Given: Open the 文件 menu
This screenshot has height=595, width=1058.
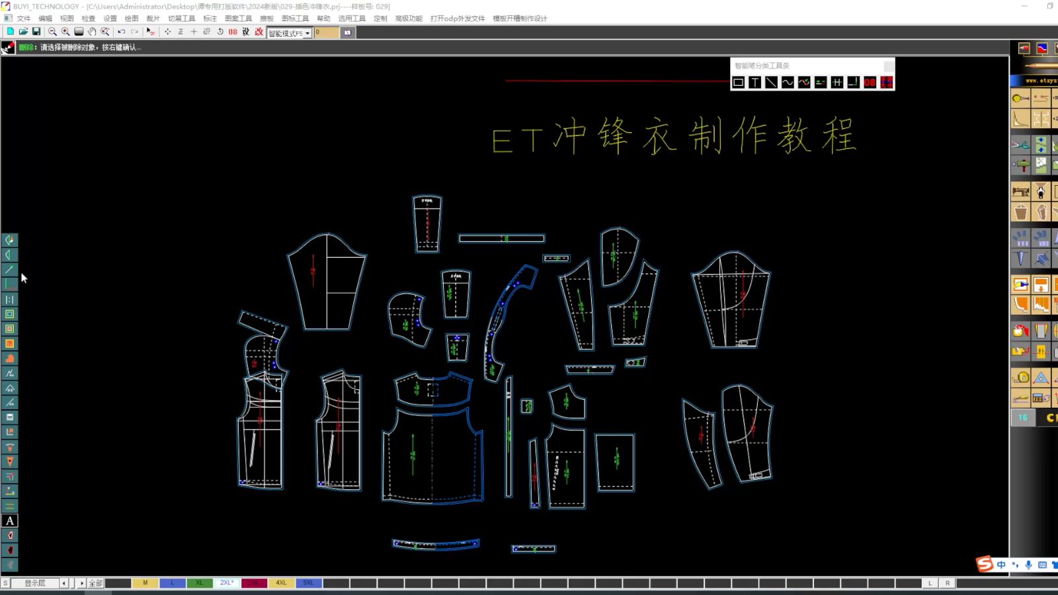Looking at the screenshot, I should [x=24, y=19].
